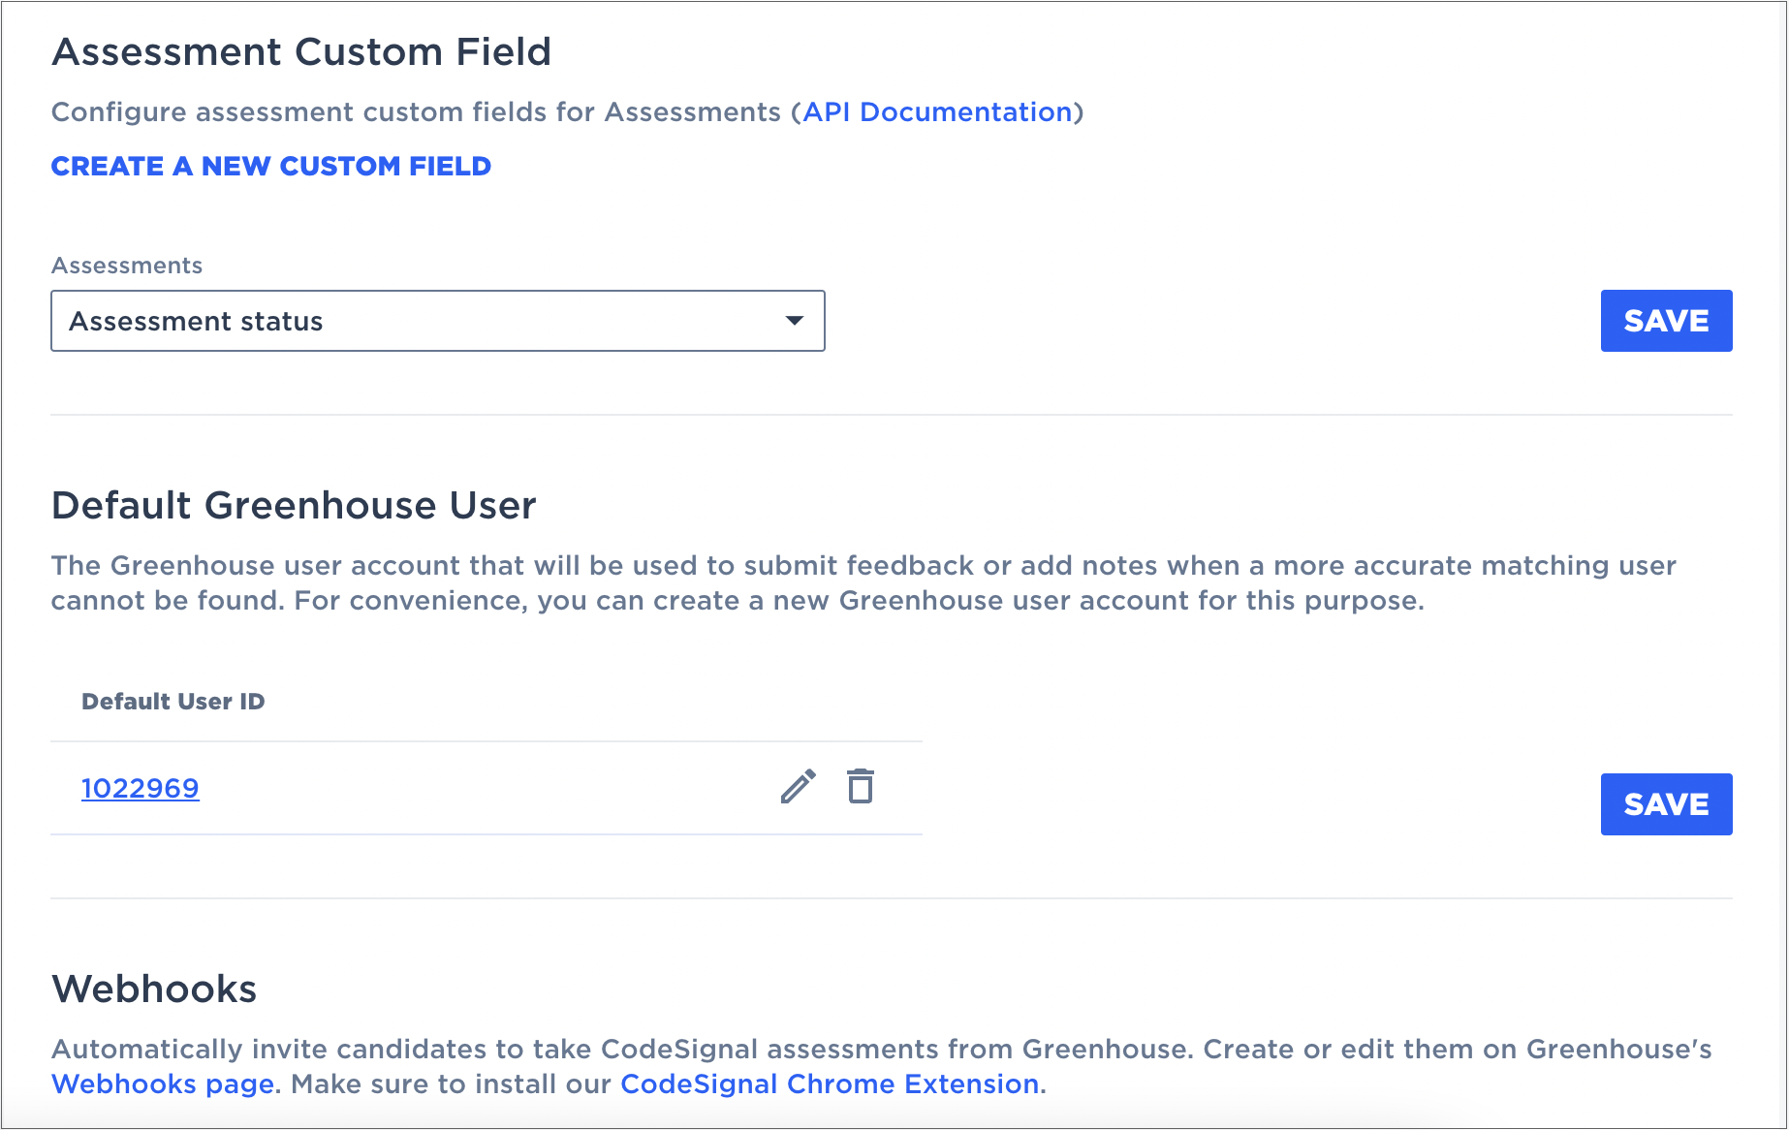Click the Assessments field label

(x=127, y=266)
